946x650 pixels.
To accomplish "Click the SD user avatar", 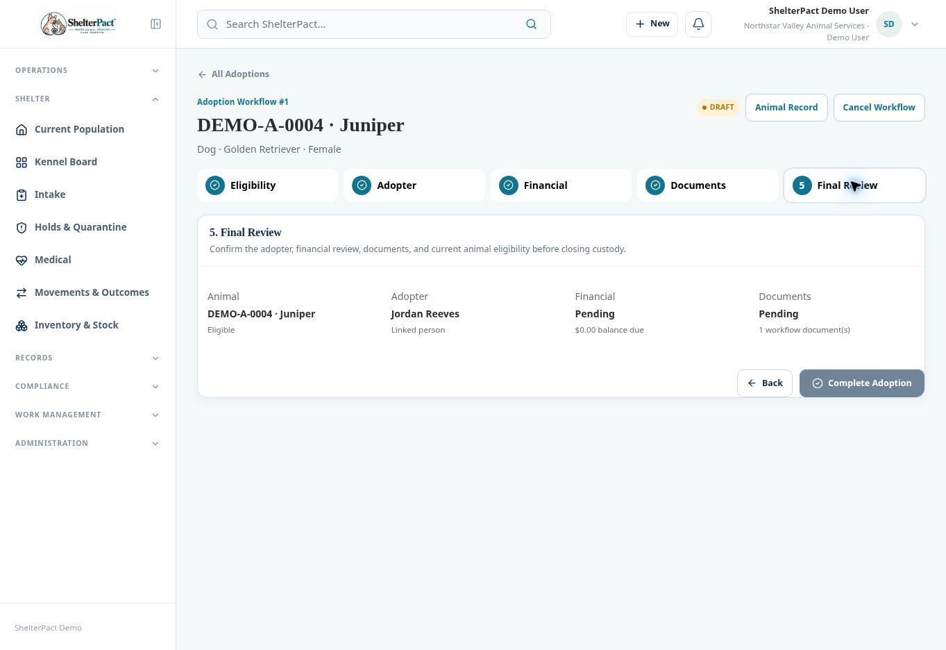I will [x=888, y=24].
